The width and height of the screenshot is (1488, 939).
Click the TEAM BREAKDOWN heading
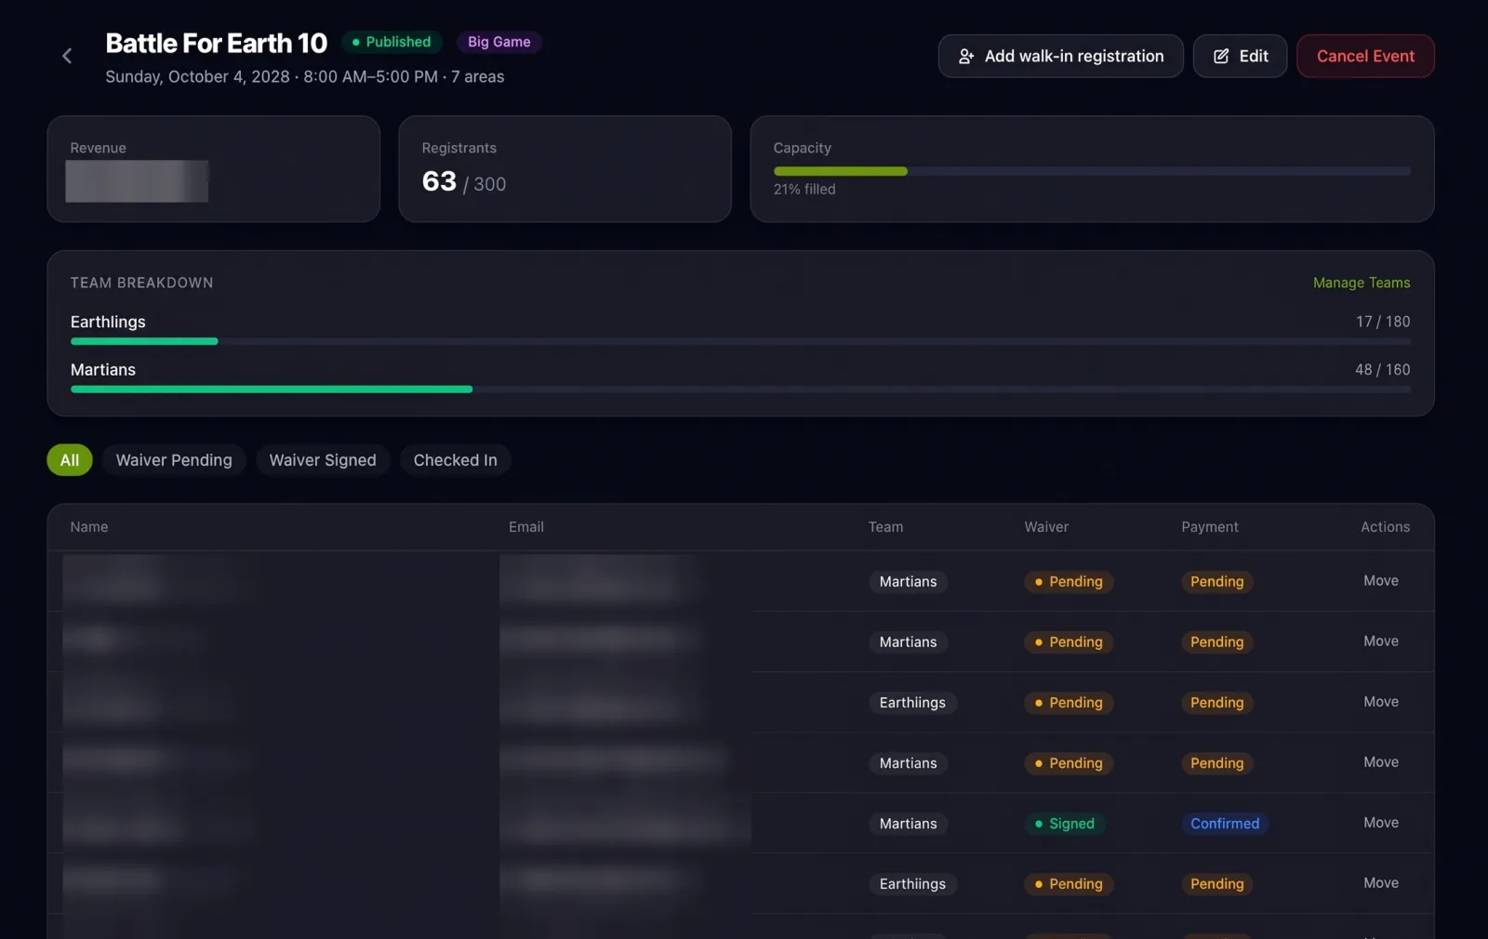[141, 283]
